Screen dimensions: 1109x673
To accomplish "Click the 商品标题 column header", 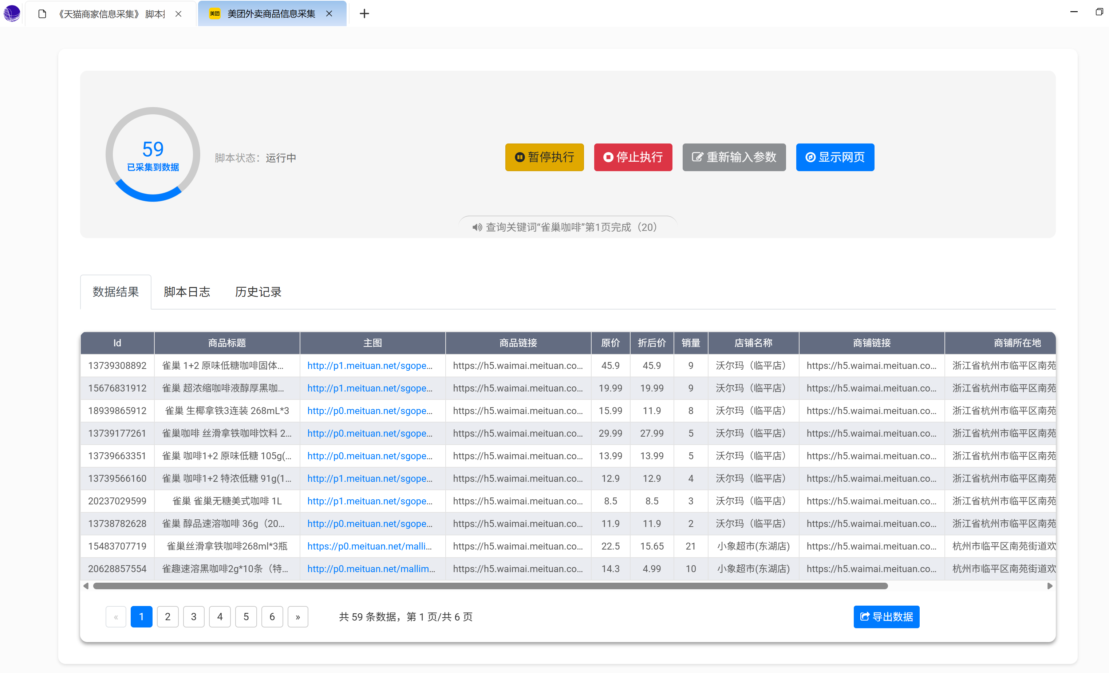I will [227, 343].
